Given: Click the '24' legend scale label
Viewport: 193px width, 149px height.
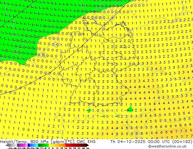Looking at the screenshot, I should (x=66, y=148).
